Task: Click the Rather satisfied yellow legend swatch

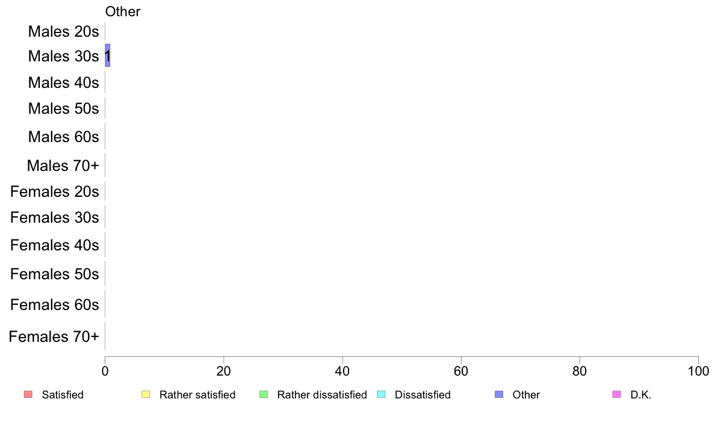Action: tap(146, 394)
